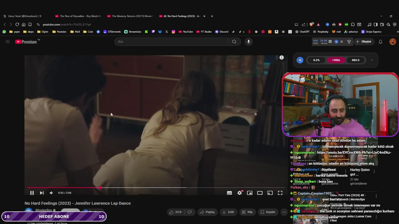
Task: Reload the current page
Action: click(x=17, y=25)
